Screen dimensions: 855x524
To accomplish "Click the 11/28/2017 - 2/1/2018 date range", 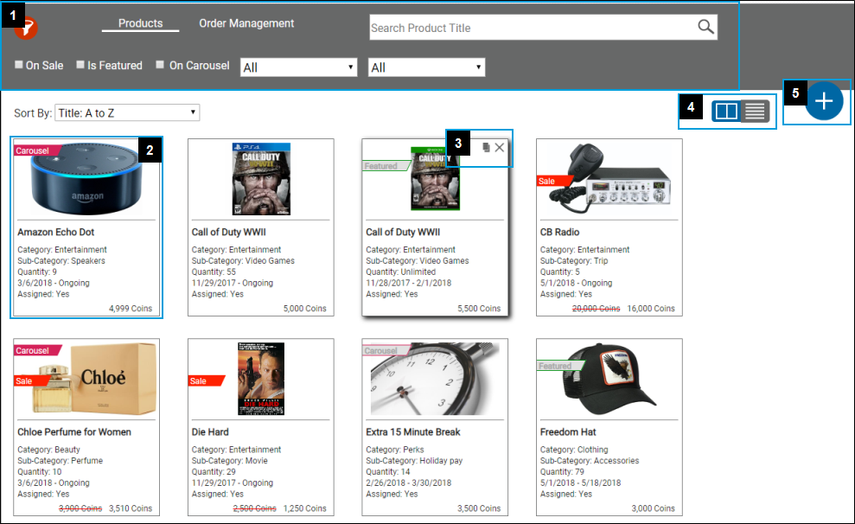I will point(408,283).
